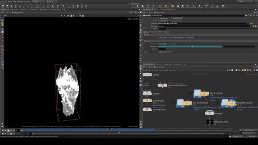Select the OUT_COLUMNS null node

pos(210,122)
